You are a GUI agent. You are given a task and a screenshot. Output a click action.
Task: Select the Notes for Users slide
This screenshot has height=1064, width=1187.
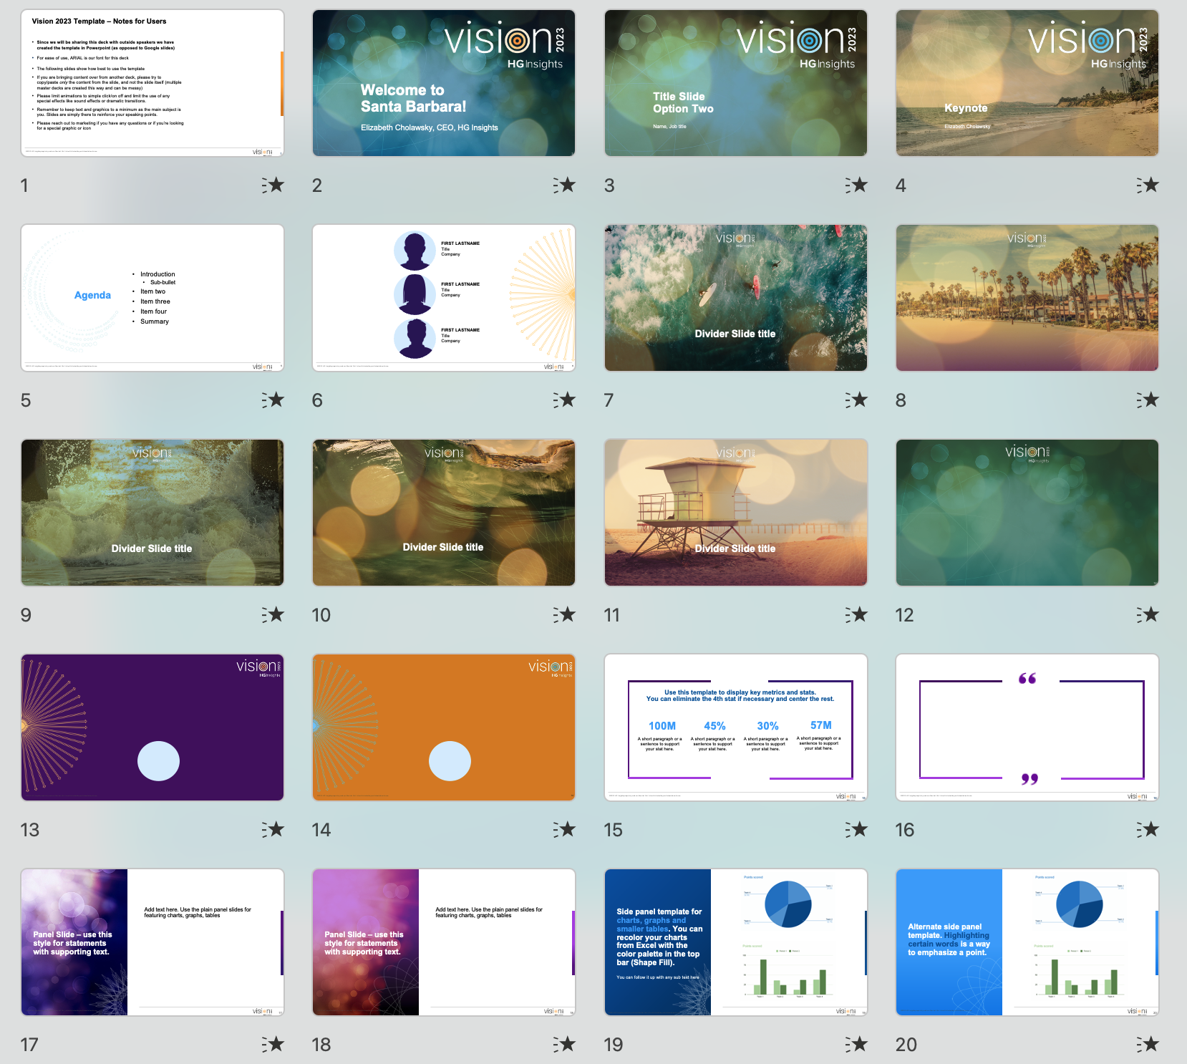152,82
